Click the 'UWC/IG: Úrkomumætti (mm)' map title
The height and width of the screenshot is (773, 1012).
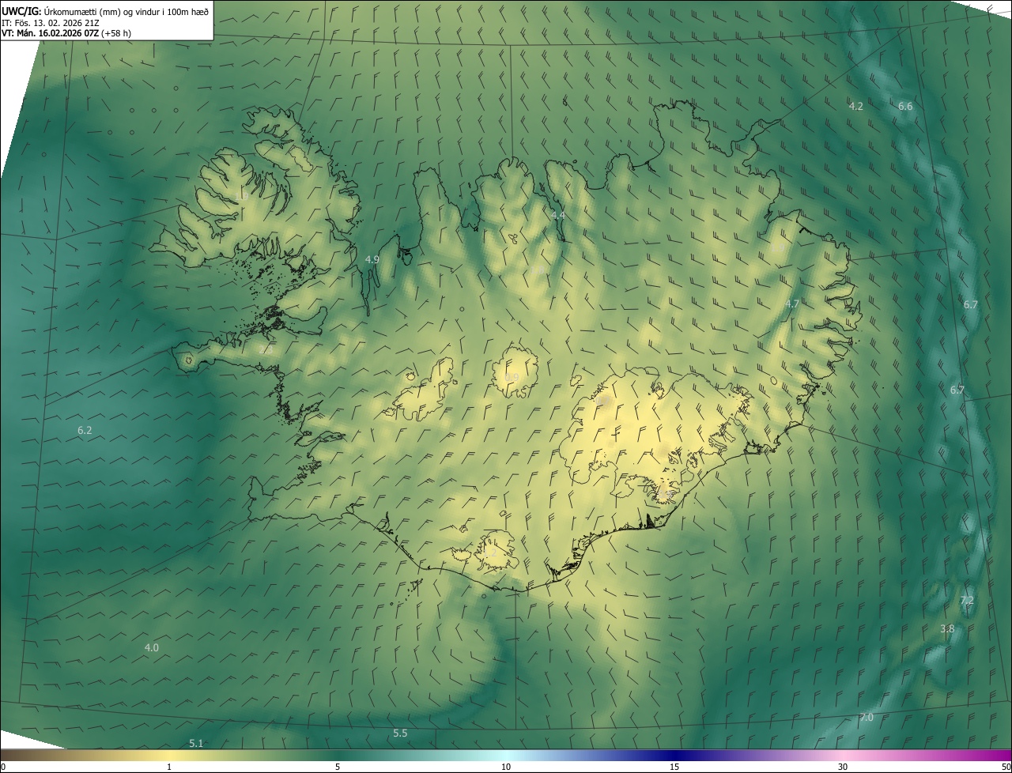(105, 10)
